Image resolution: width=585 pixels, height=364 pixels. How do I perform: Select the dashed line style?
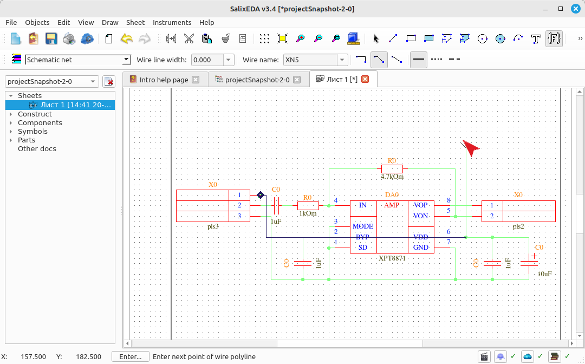point(454,59)
